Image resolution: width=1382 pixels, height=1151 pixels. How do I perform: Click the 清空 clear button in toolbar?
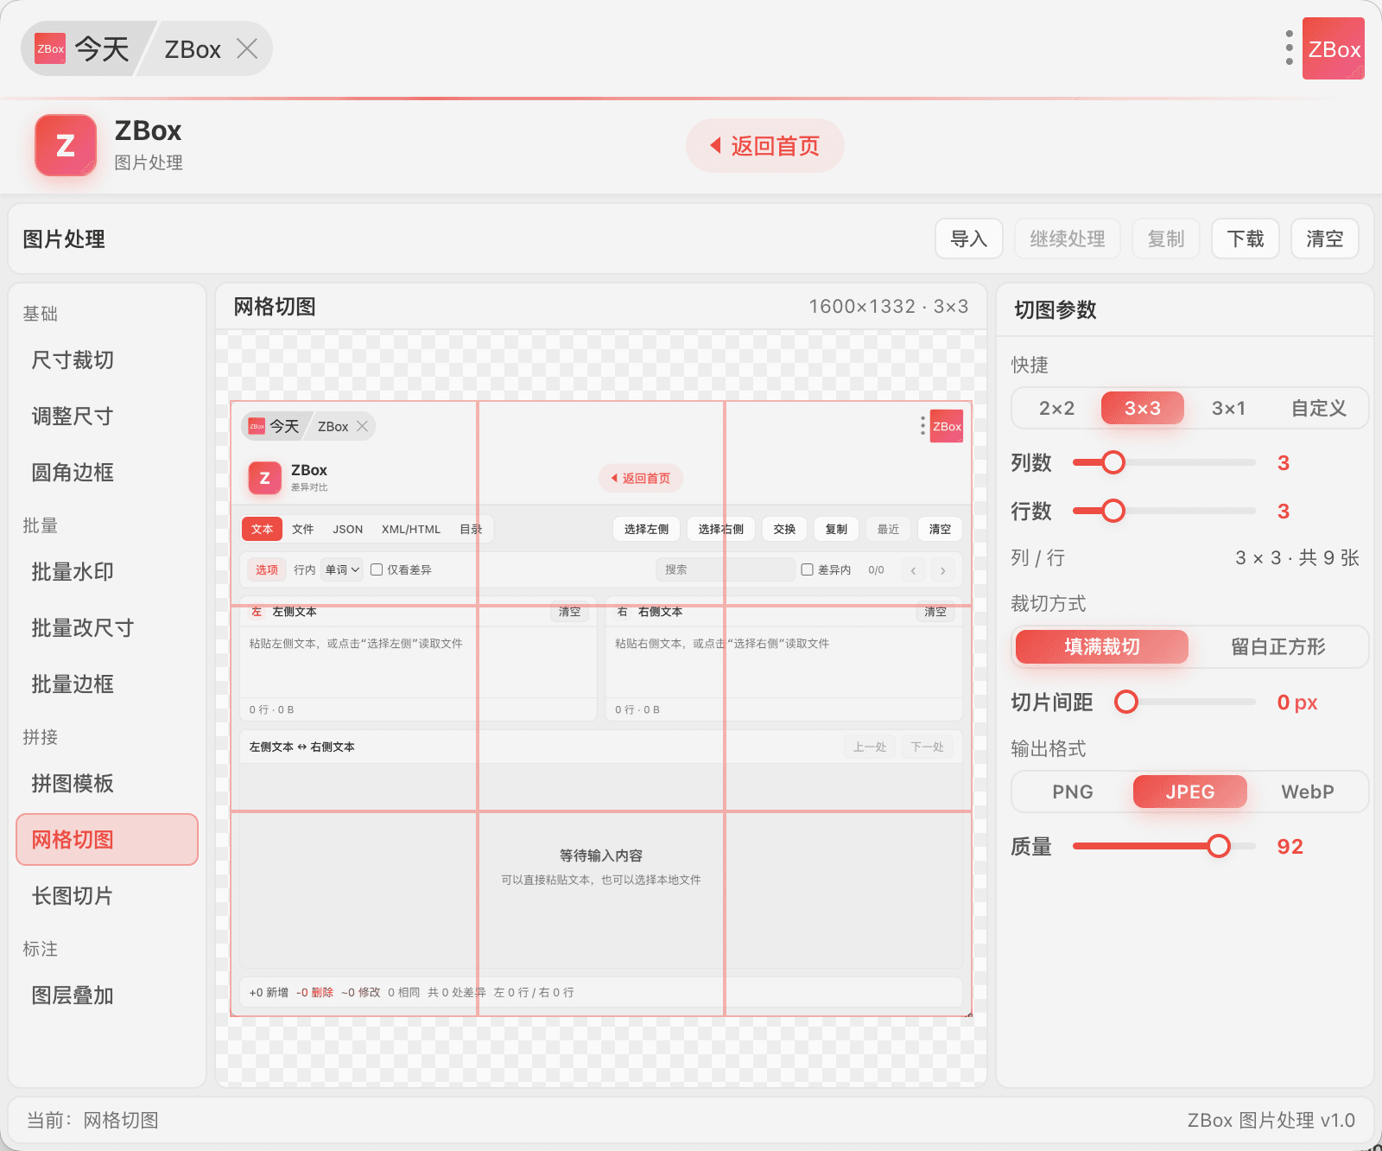coord(1324,238)
